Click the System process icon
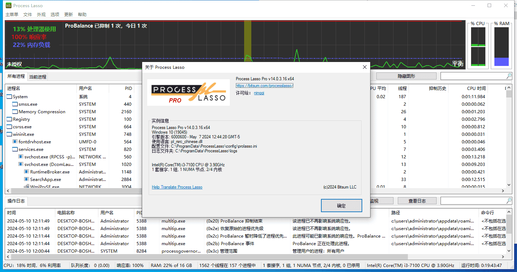 (9, 97)
